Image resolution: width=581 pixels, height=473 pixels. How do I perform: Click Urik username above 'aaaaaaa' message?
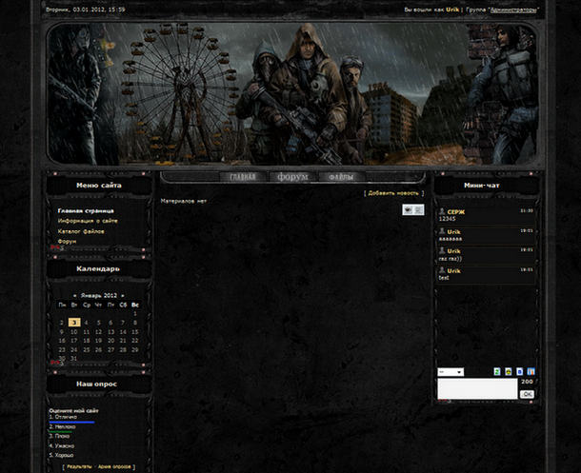[453, 232]
